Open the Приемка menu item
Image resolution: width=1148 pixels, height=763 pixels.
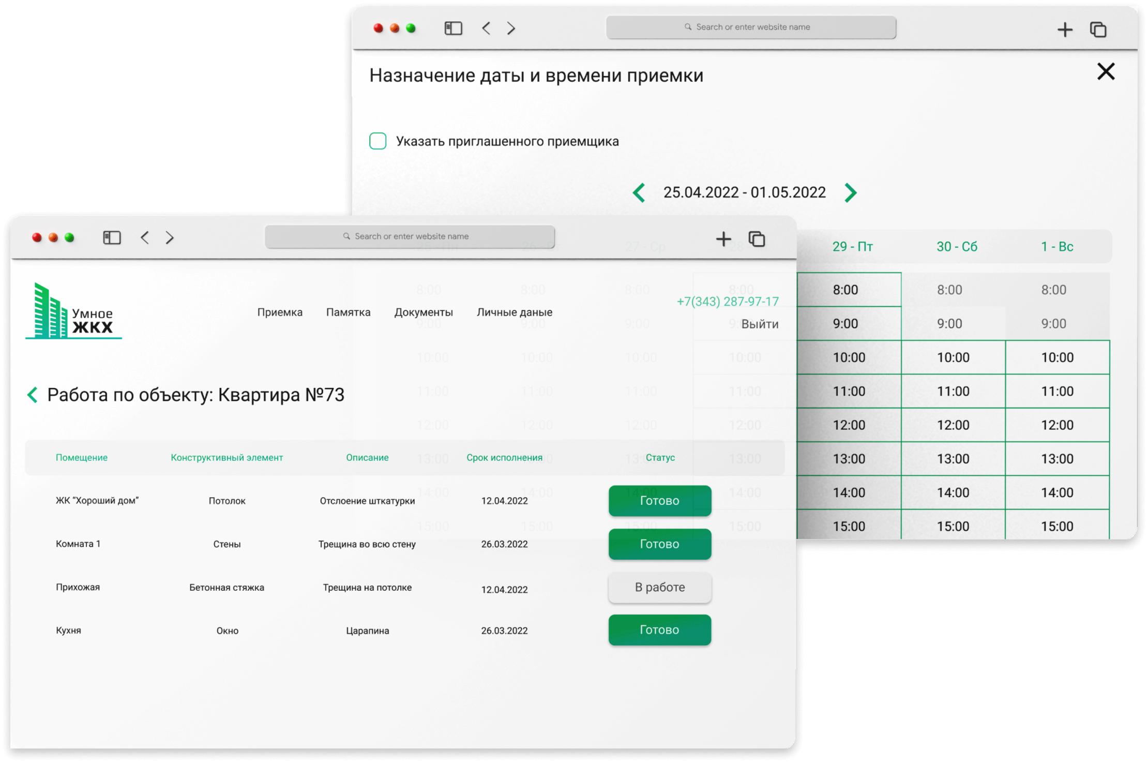[280, 312]
